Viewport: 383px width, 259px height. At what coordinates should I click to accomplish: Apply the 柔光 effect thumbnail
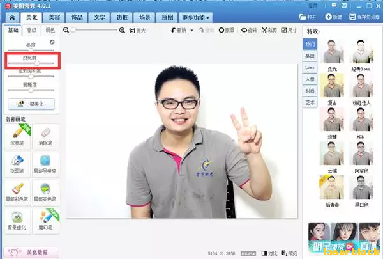click(x=332, y=51)
